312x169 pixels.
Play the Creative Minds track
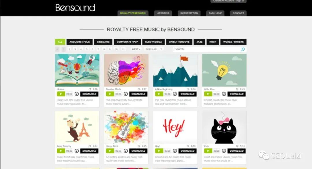(x=110, y=94)
